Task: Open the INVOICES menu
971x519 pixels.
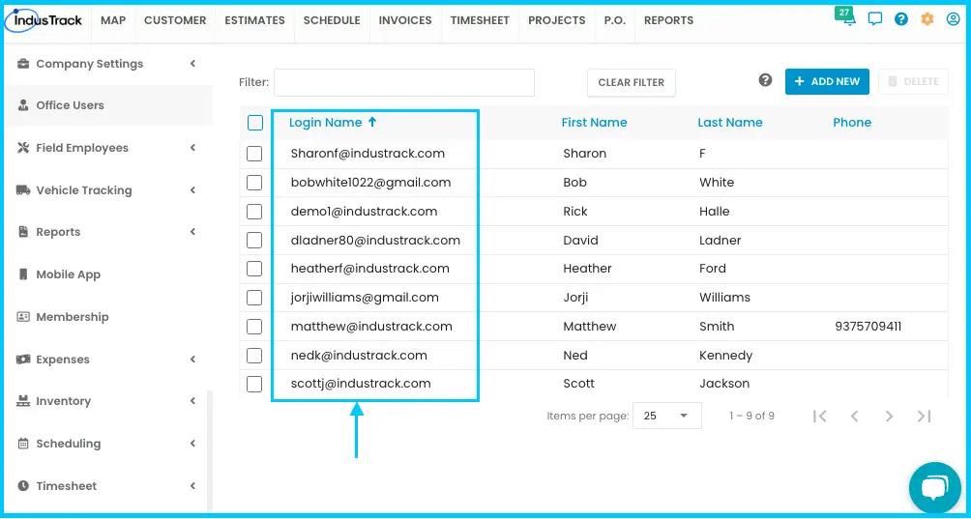Action: [405, 20]
